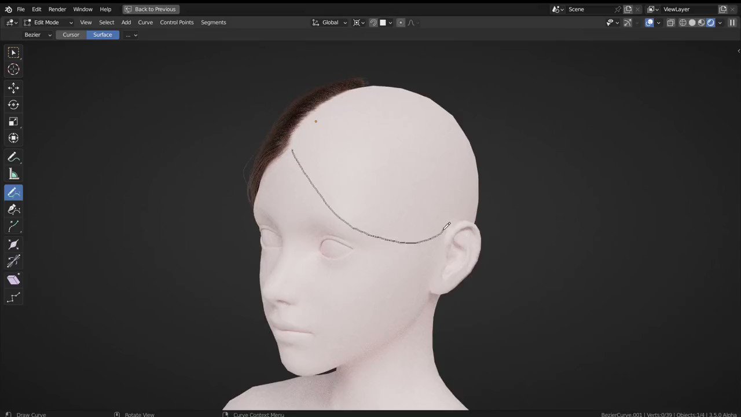The height and width of the screenshot is (417, 741).
Task: Select the Measure tool
Action: point(13,174)
